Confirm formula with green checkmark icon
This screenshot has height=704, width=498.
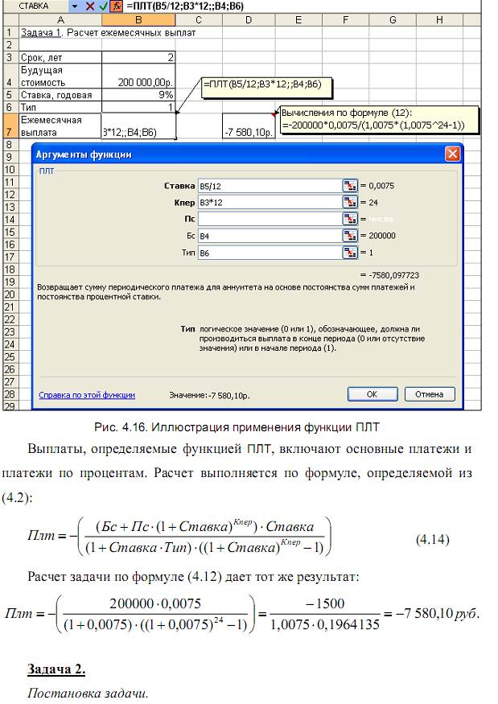pos(103,6)
